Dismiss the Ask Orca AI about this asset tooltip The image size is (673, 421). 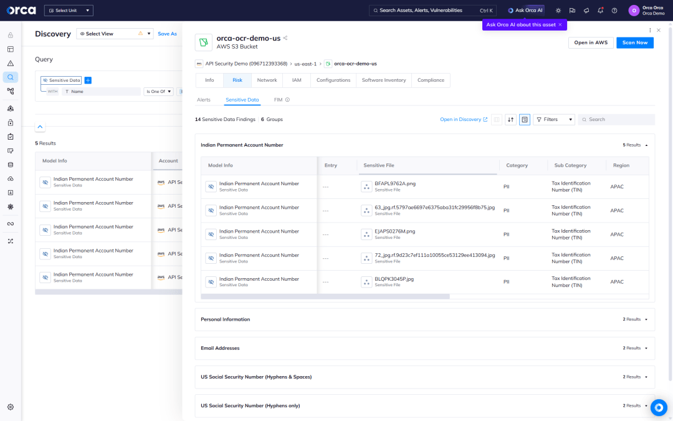(x=560, y=24)
